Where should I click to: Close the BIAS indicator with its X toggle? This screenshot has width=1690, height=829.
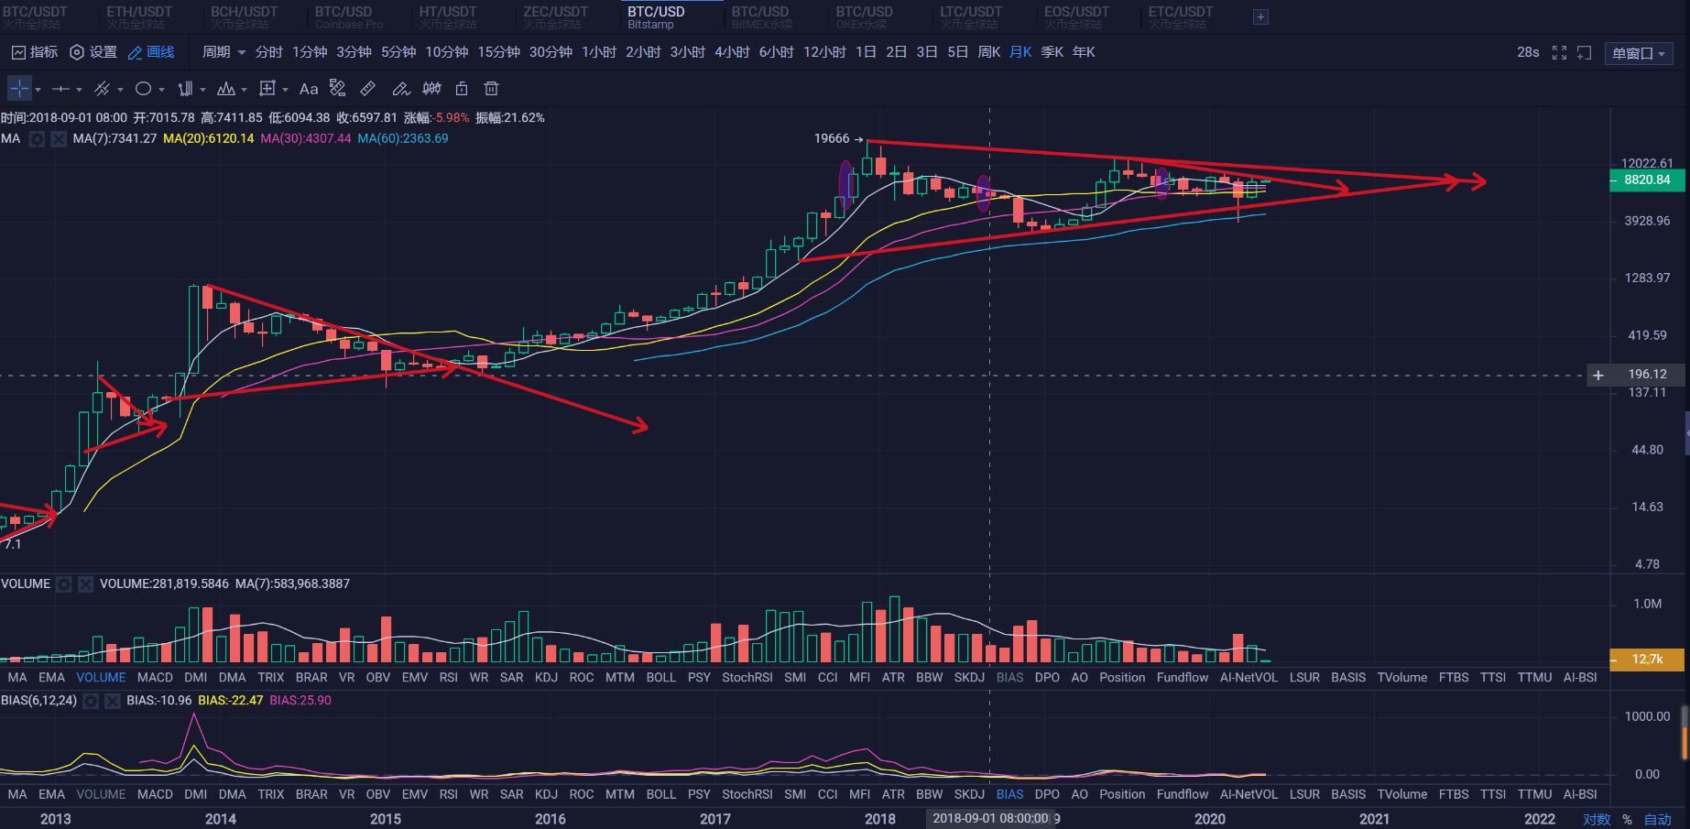(x=112, y=701)
